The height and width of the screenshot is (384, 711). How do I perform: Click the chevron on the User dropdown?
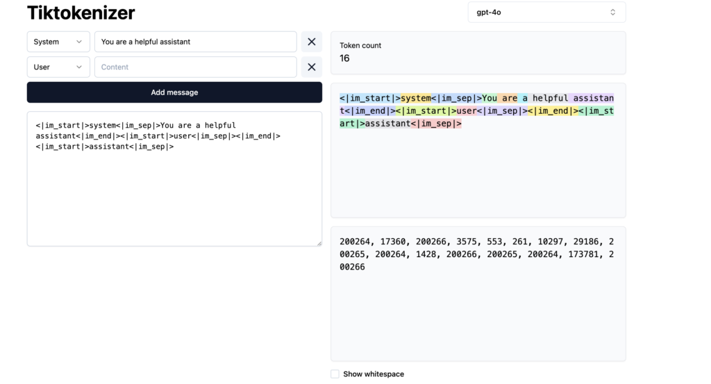click(79, 67)
